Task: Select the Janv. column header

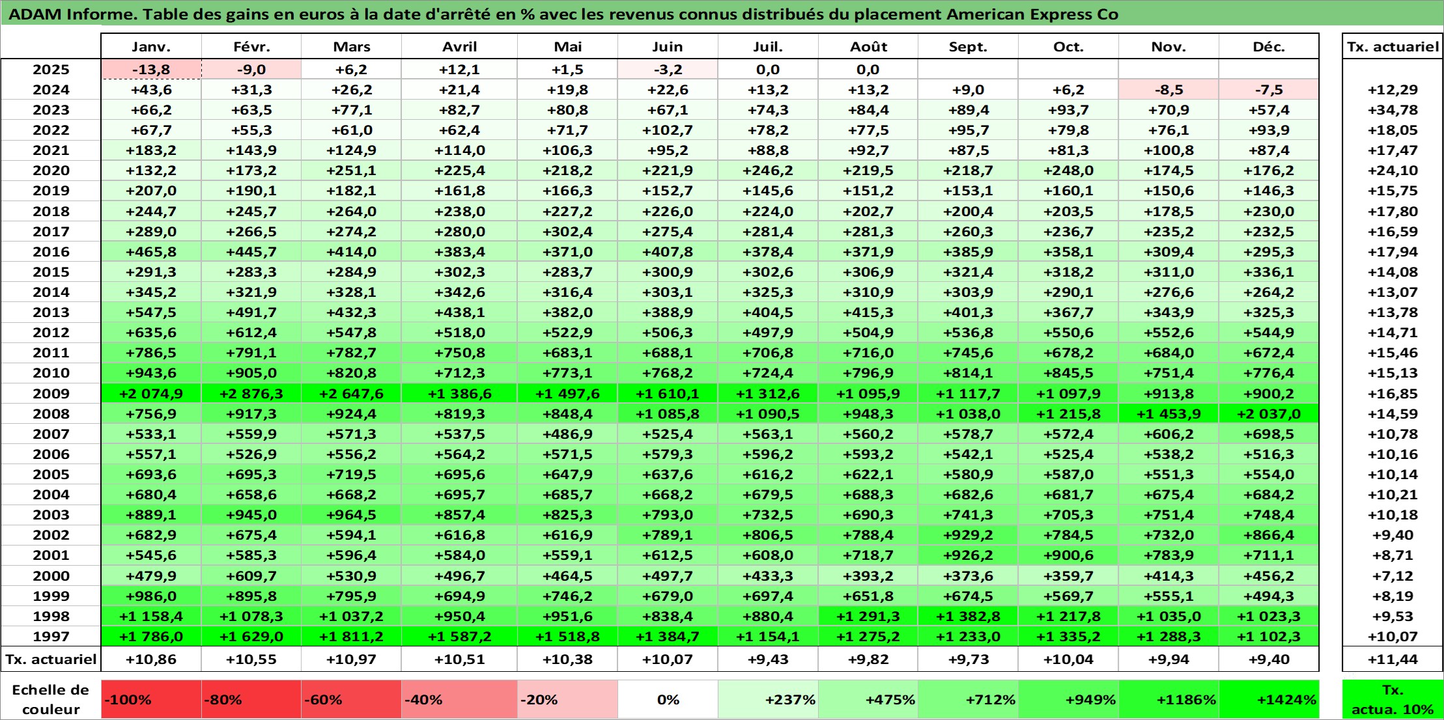Action: (151, 46)
